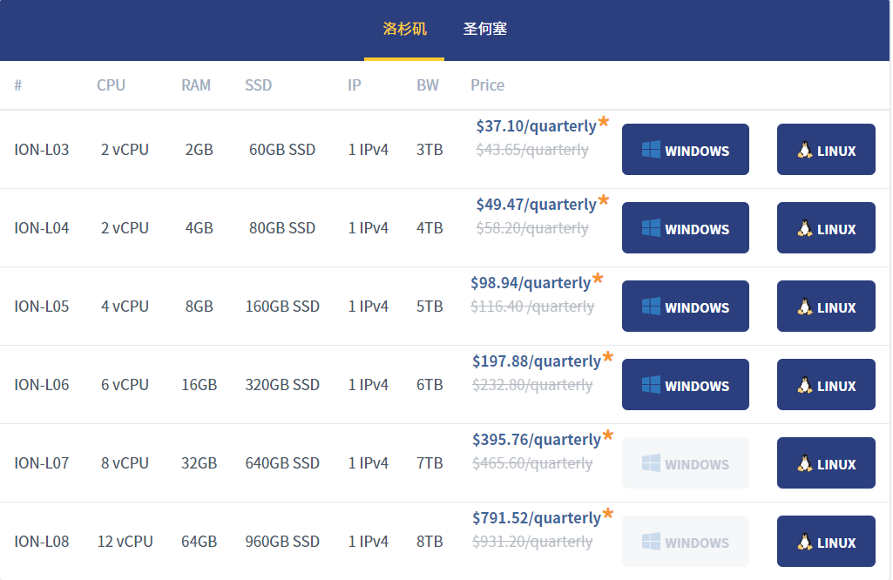Click the LINUX button for ION-L04
Image resolution: width=893 pixels, height=580 pixels.
(x=826, y=227)
